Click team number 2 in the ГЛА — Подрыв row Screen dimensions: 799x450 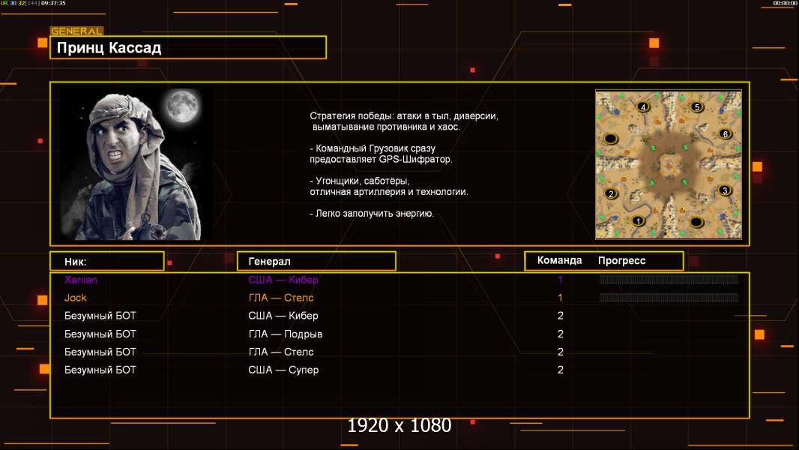pos(561,334)
